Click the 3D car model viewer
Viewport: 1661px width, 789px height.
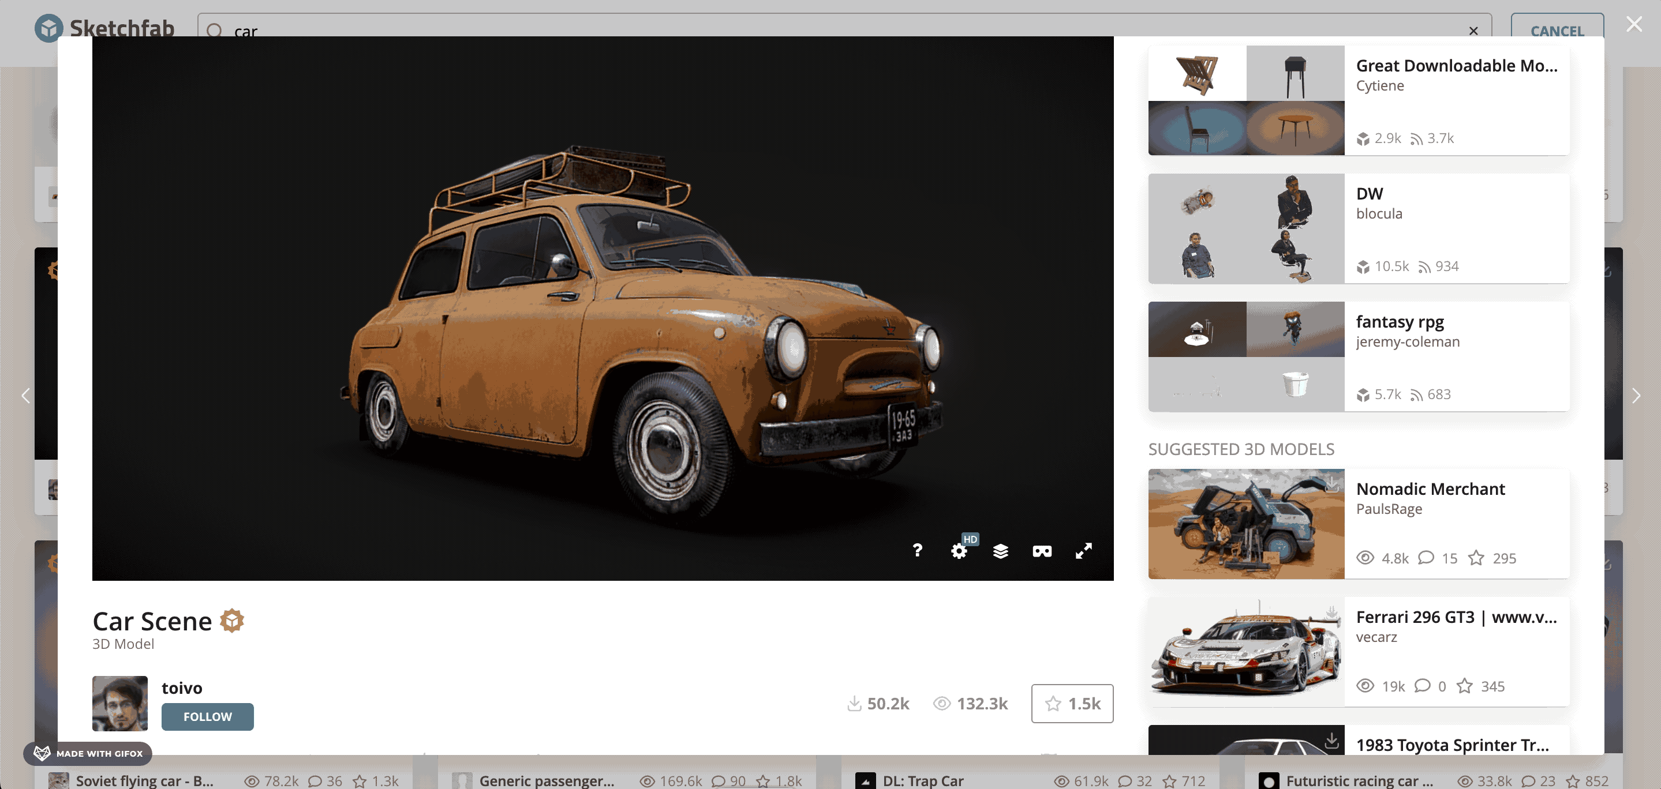(603, 308)
